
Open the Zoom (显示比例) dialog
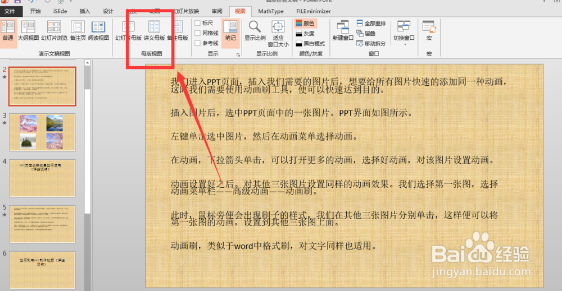click(x=255, y=31)
